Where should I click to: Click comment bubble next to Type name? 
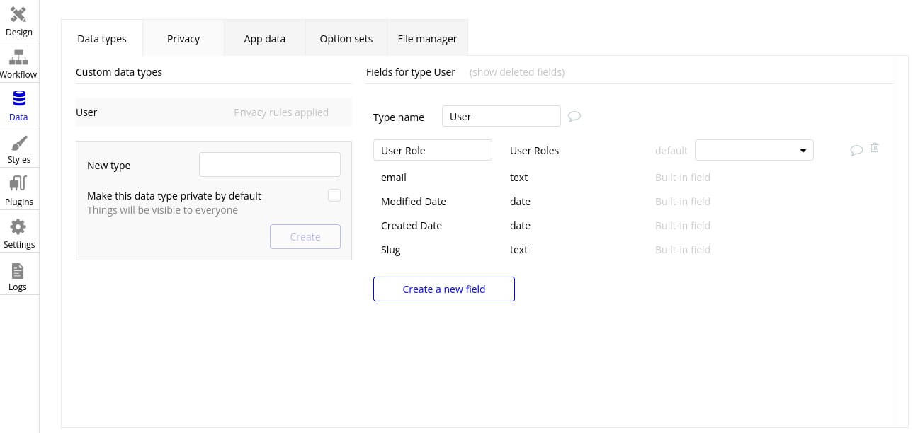coord(574,117)
